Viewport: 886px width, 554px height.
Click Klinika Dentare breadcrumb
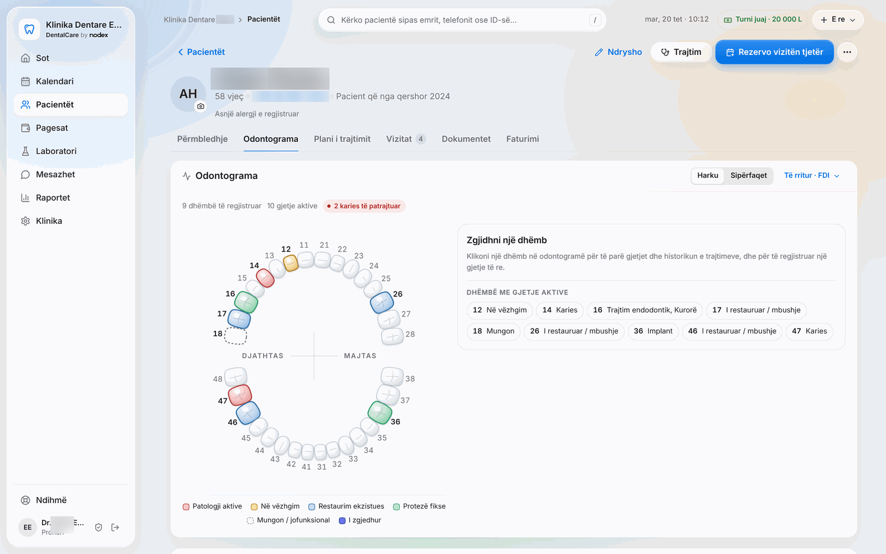198,19
